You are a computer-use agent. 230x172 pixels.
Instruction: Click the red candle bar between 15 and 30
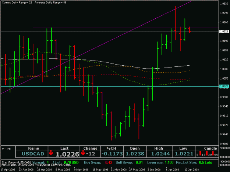207,153
